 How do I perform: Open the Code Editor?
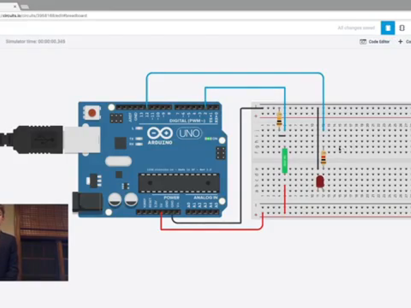pyautogui.click(x=375, y=42)
